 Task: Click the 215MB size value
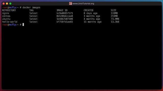tap(114, 16)
